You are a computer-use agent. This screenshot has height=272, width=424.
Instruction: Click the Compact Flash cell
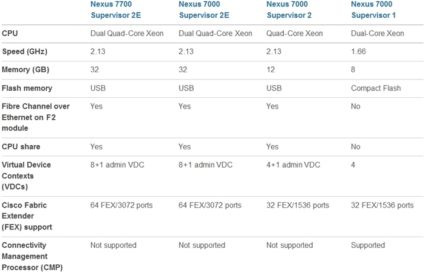(x=375, y=88)
